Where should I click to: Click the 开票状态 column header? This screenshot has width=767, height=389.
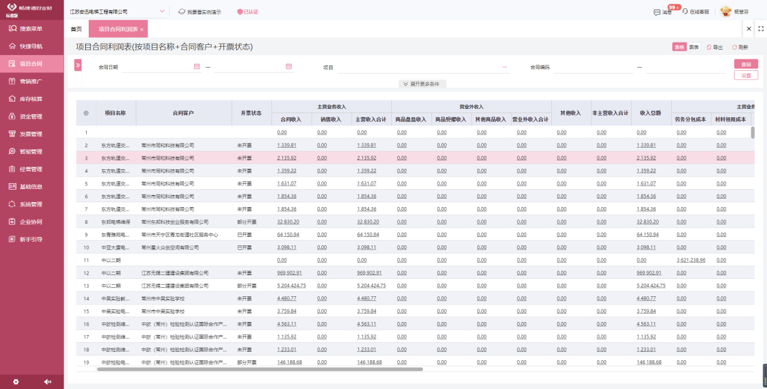point(251,113)
